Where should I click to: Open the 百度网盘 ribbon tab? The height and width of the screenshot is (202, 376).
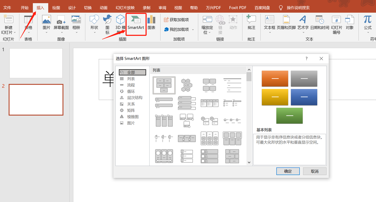[x=262, y=8]
